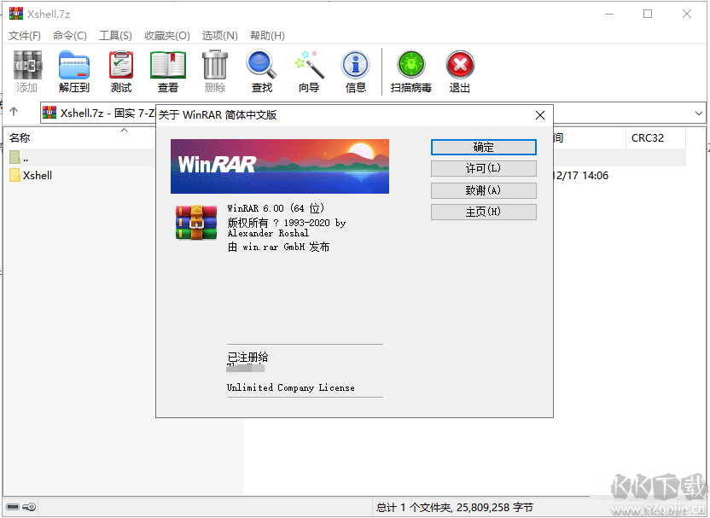Click the 退出 exit icon
The height and width of the screenshot is (518, 710).
pyautogui.click(x=459, y=68)
